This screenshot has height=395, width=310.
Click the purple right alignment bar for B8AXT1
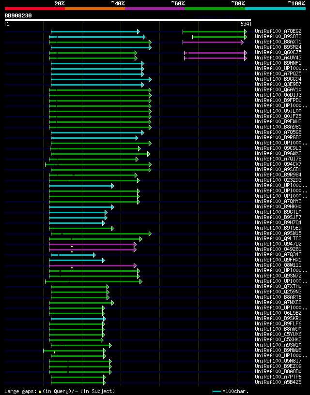(213, 42)
